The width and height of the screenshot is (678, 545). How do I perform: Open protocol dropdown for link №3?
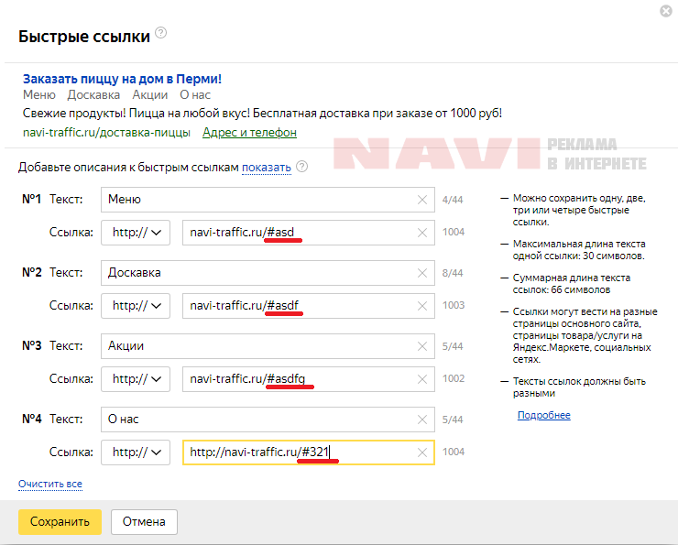pyautogui.click(x=136, y=379)
